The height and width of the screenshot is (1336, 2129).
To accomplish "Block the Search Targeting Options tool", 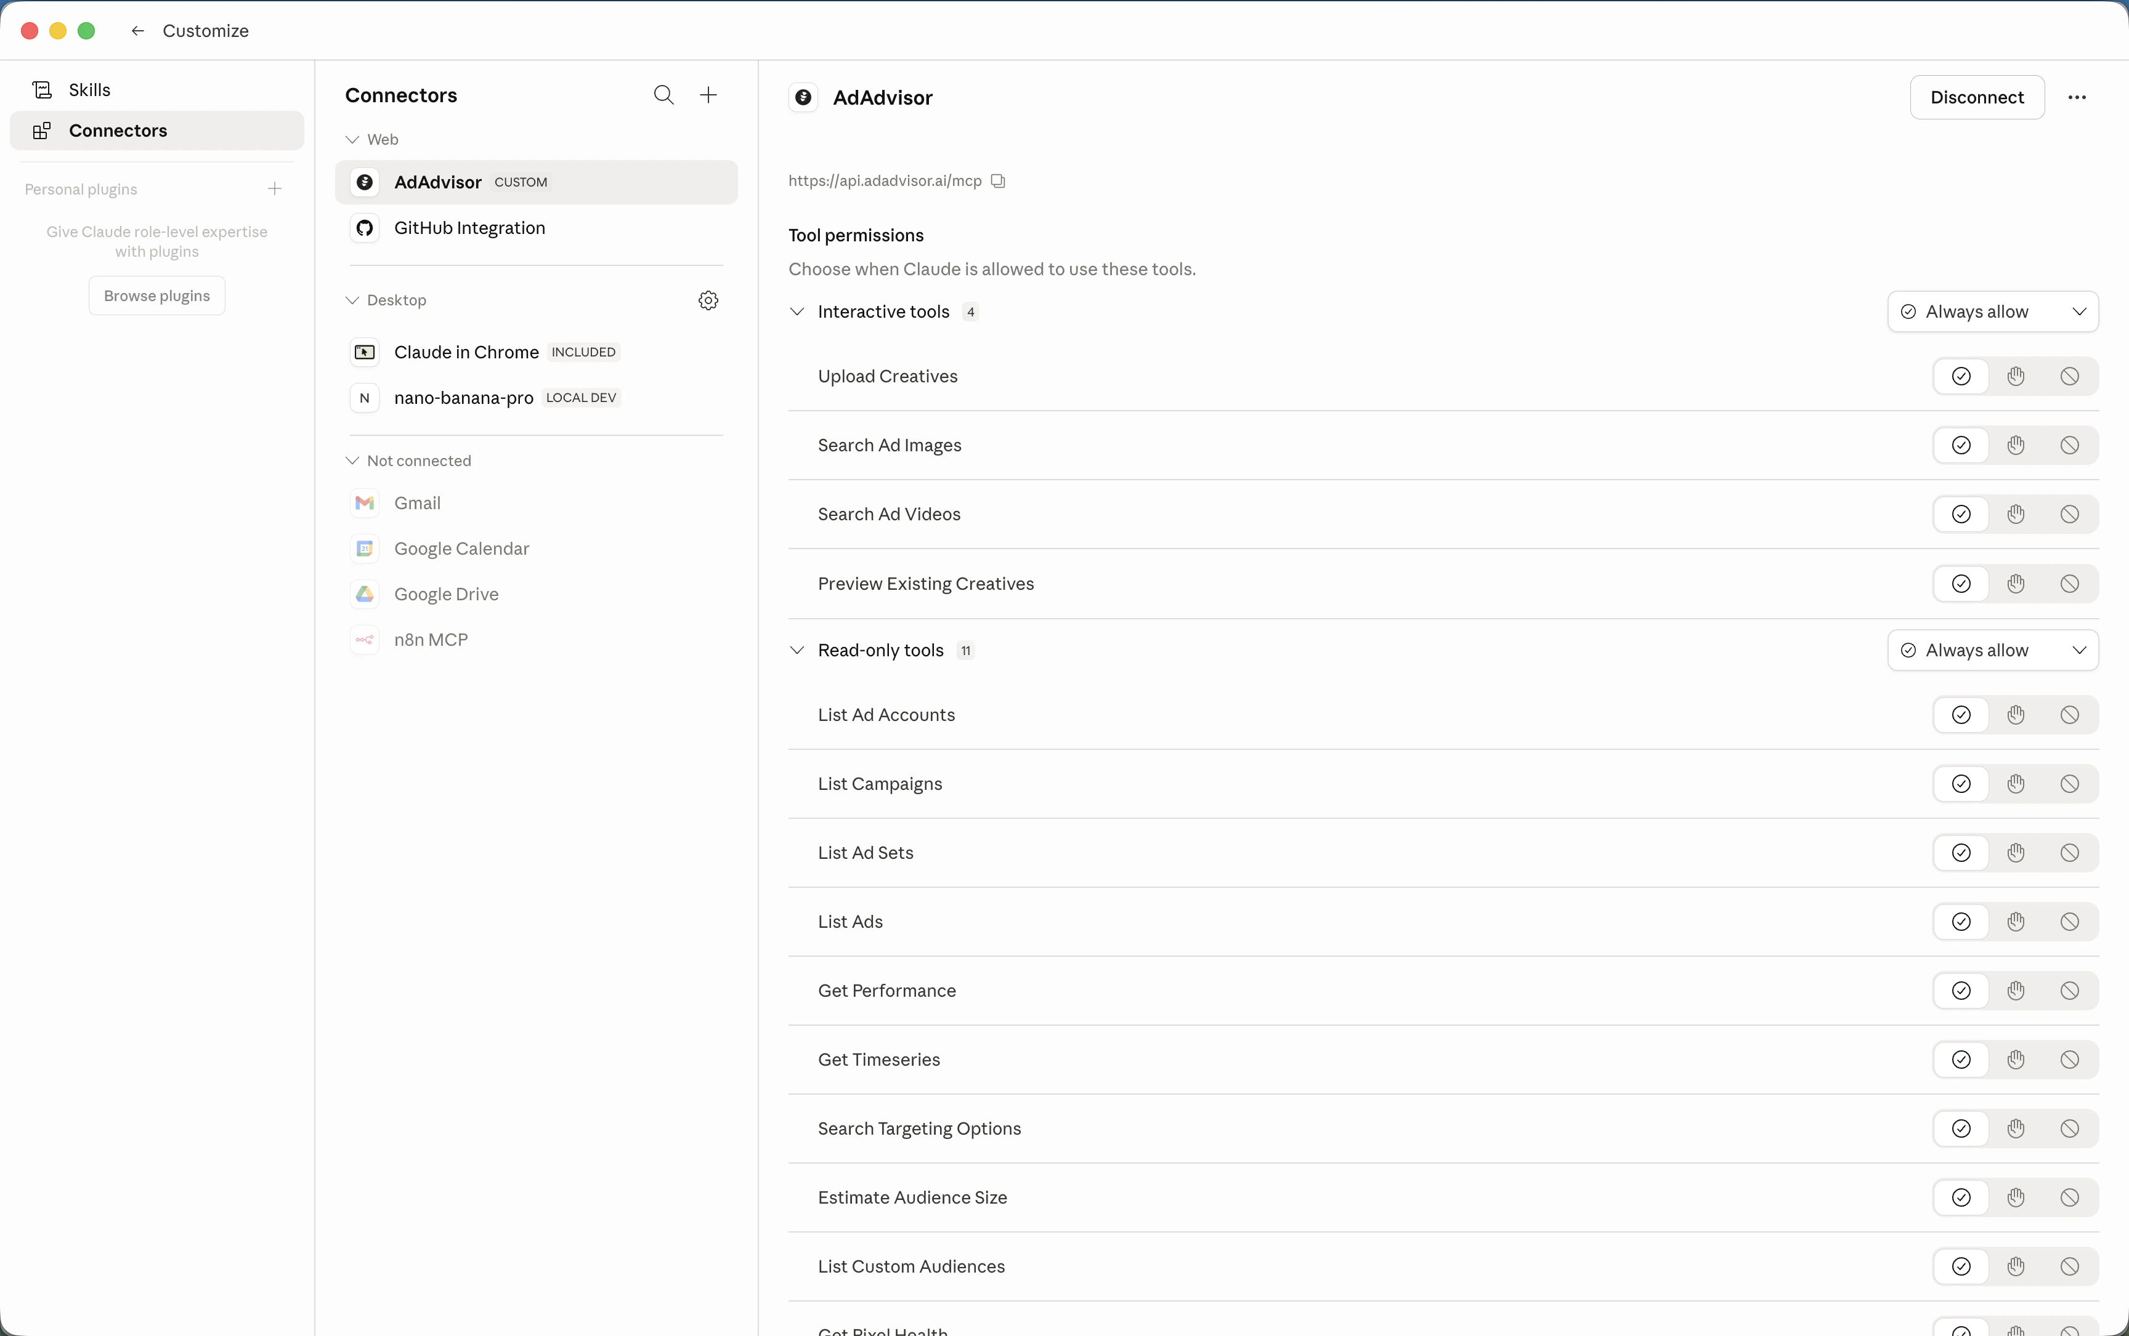I will pos(2070,1129).
